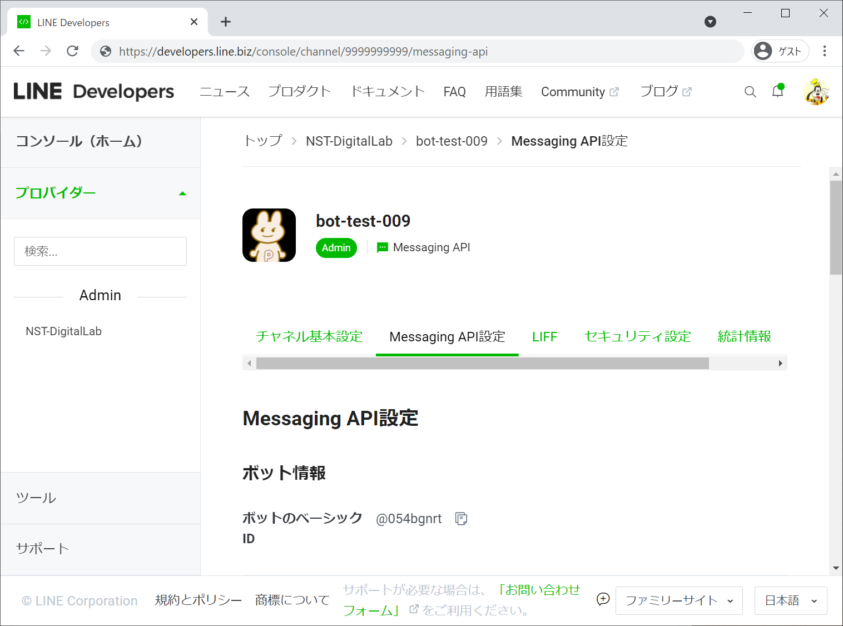The height and width of the screenshot is (626, 843).
Task: Open the ファミリーサイト dropdown
Action: pyautogui.click(x=679, y=600)
